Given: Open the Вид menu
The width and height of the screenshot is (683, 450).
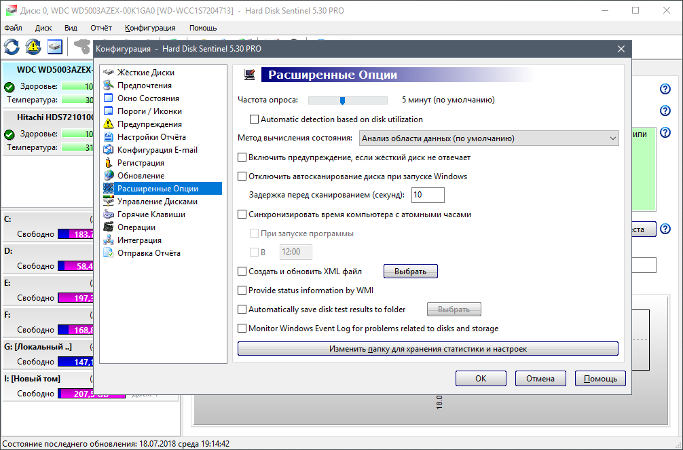Looking at the screenshot, I should click(71, 28).
